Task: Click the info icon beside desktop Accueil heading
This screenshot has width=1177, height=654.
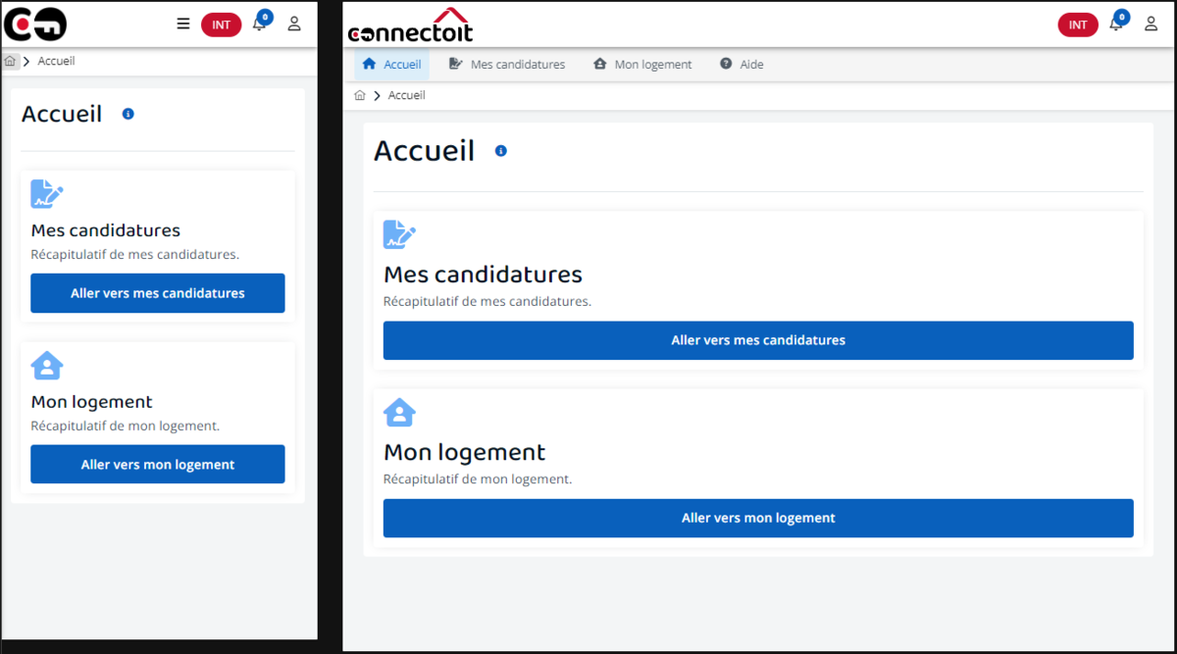Action: tap(501, 151)
